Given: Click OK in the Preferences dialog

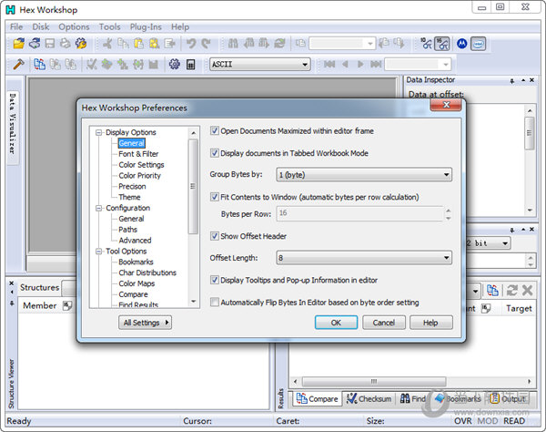Looking at the screenshot, I should click(x=336, y=323).
